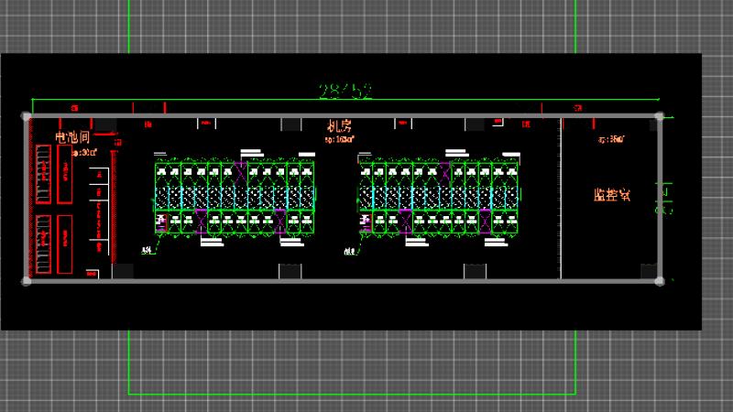
Task: Click the top-left gray wall corner node
Action: 27,116
